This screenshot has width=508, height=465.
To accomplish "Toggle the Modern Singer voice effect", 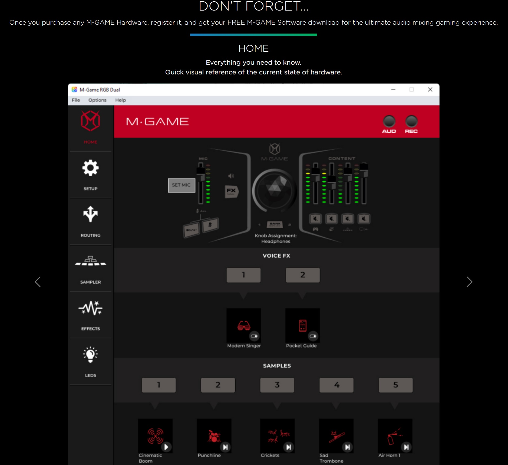I will (x=254, y=336).
